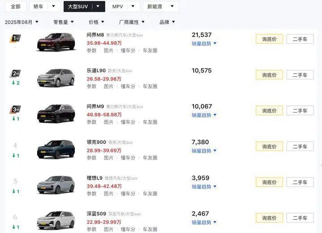Open the 问界M8 car thumbnail
The image size is (322, 233).
pos(56,42)
